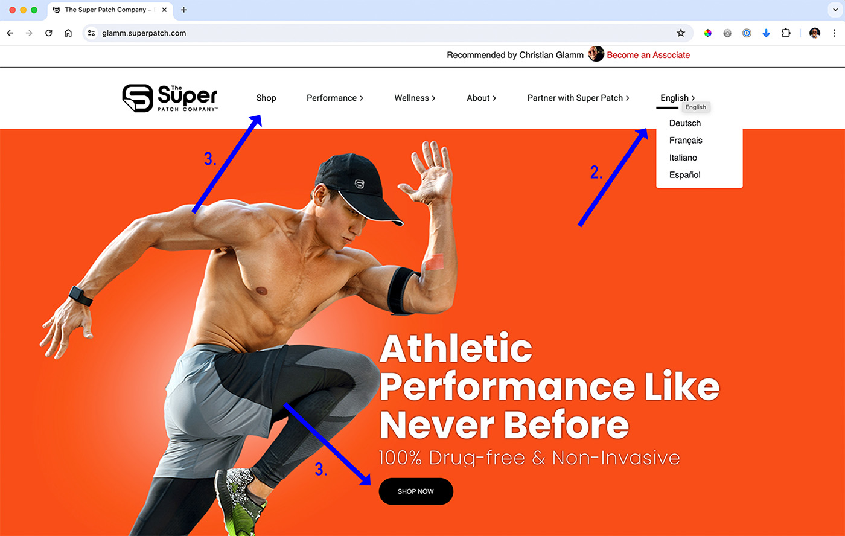Click the SHOP NOW button
This screenshot has width=845, height=536.
click(416, 491)
